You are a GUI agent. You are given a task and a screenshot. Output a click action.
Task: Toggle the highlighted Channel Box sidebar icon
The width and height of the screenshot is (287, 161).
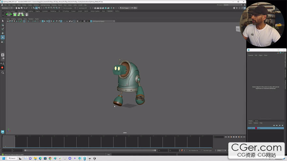(245, 8)
